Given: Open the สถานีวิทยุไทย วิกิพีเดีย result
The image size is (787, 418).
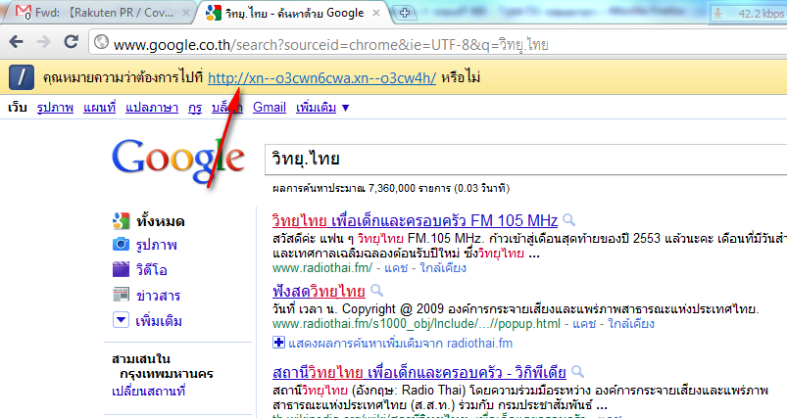Looking at the screenshot, I should click(419, 372).
